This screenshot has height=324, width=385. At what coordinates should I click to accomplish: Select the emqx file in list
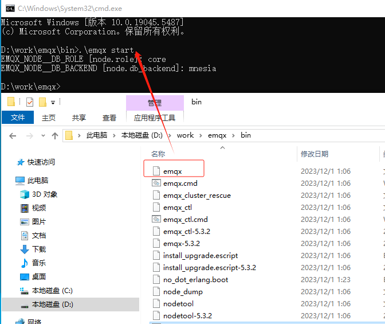172,171
